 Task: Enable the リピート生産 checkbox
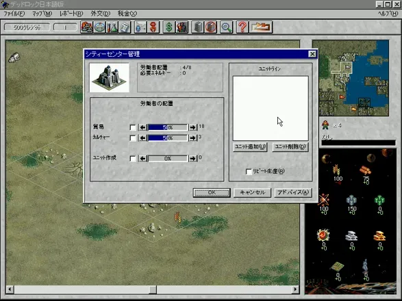click(x=249, y=172)
